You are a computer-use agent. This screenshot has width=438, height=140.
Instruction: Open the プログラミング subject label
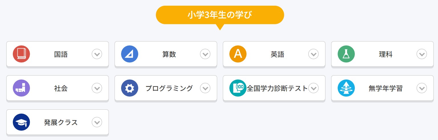point(169,88)
